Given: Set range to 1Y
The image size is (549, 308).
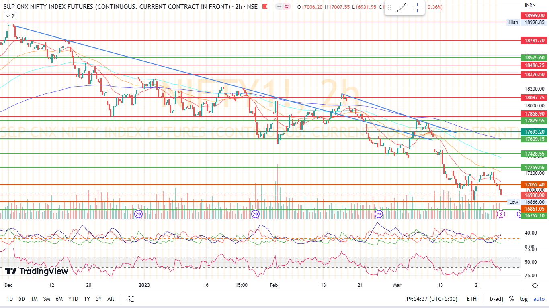Looking at the screenshot, I should pos(87,299).
